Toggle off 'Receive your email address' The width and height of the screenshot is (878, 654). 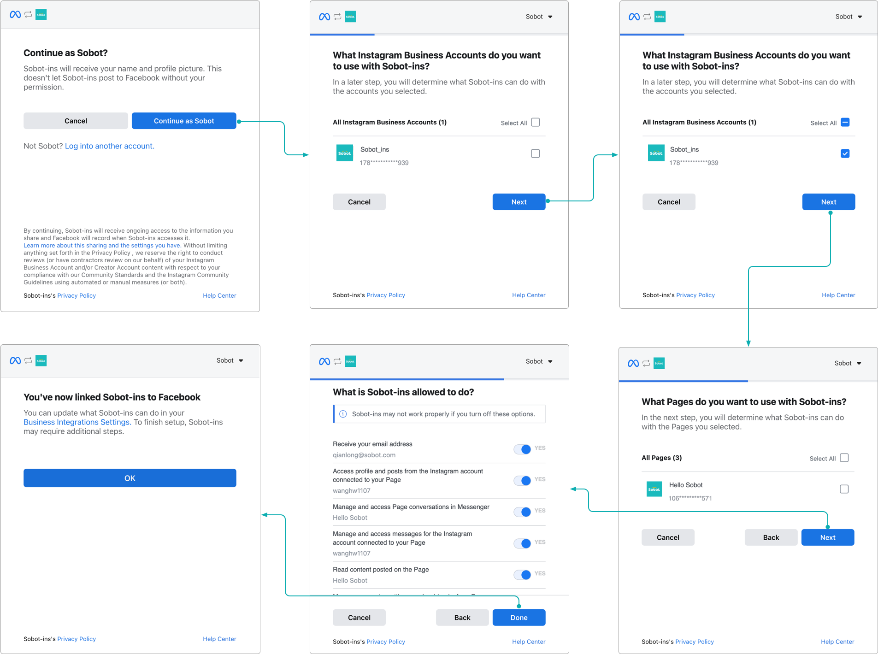(x=522, y=449)
